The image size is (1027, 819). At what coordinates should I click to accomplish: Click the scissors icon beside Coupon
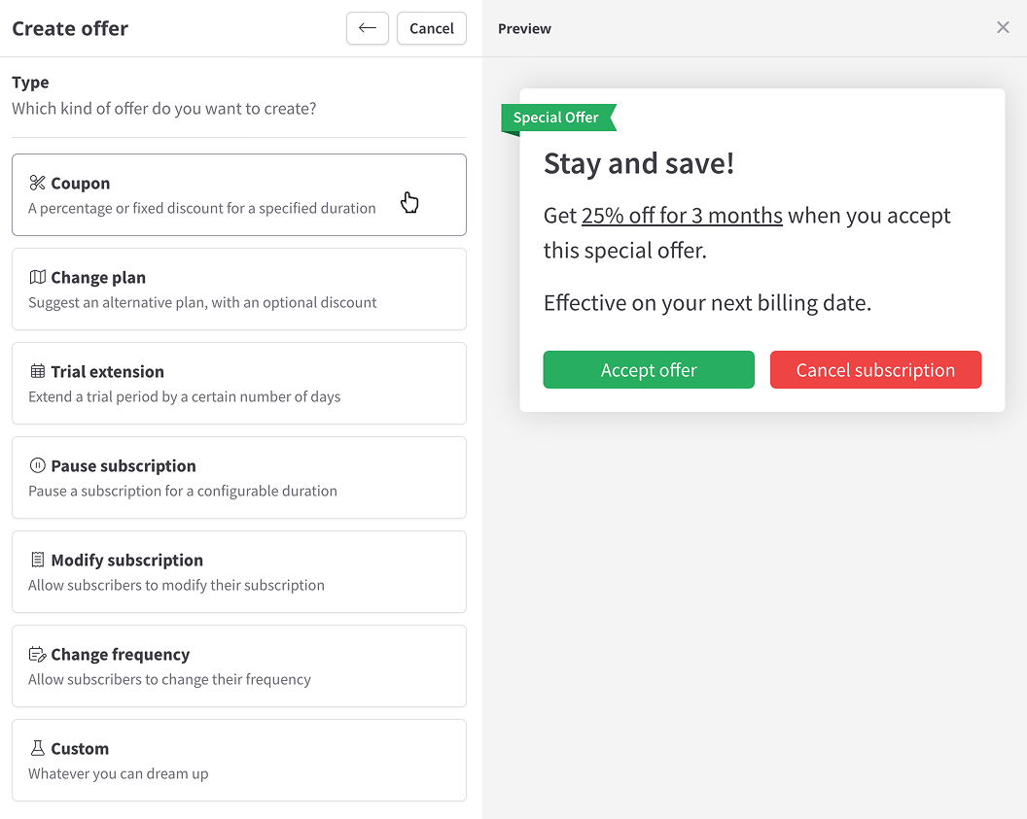point(38,183)
